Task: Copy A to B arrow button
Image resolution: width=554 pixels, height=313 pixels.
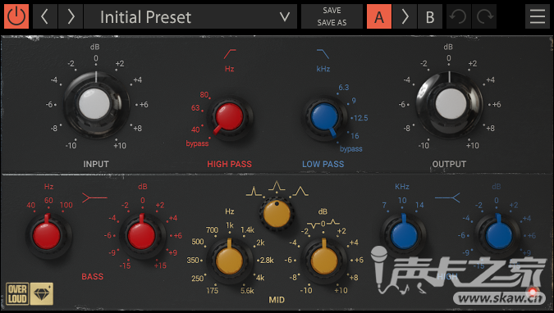Action: pyautogui.click(x=405, y=16)
